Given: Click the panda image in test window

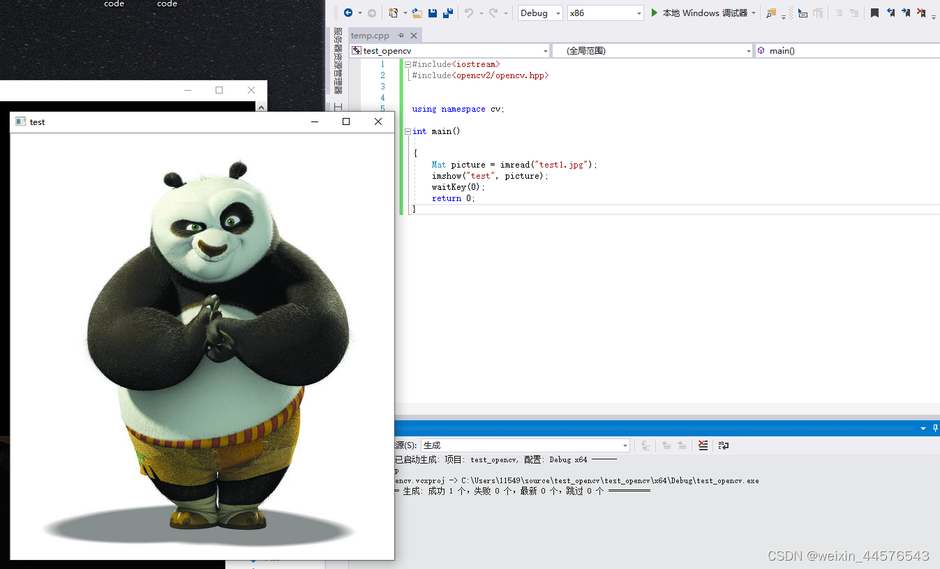Looking at the screenshot, I should click(202, 346).
